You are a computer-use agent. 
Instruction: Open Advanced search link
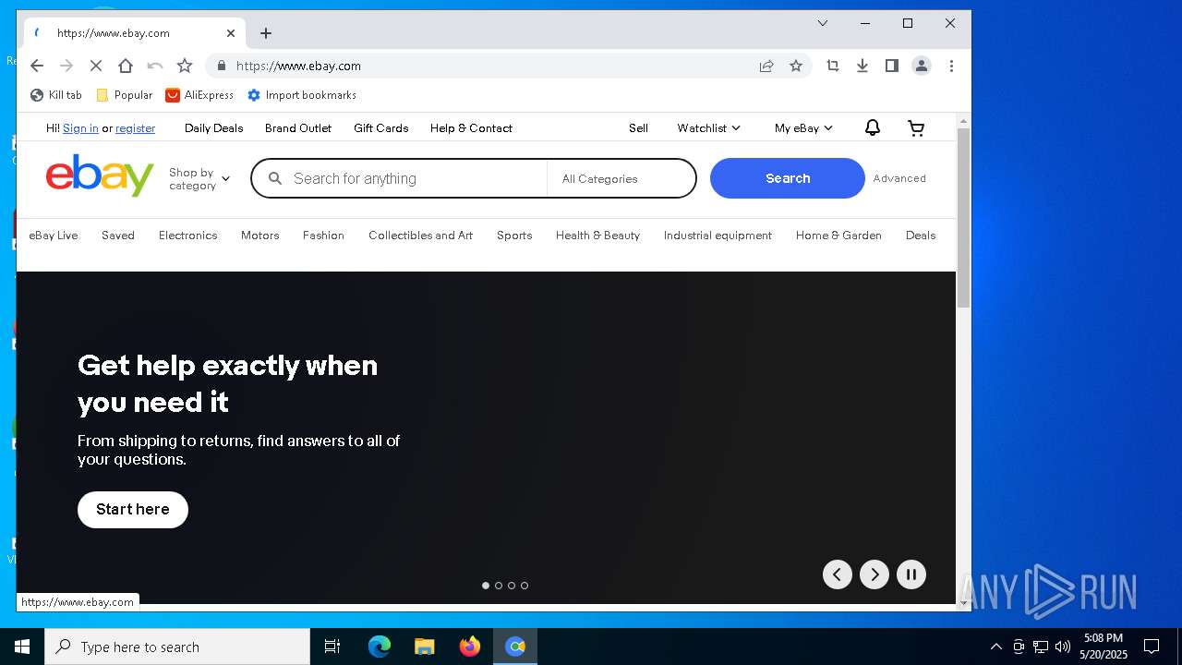(899, 178)
